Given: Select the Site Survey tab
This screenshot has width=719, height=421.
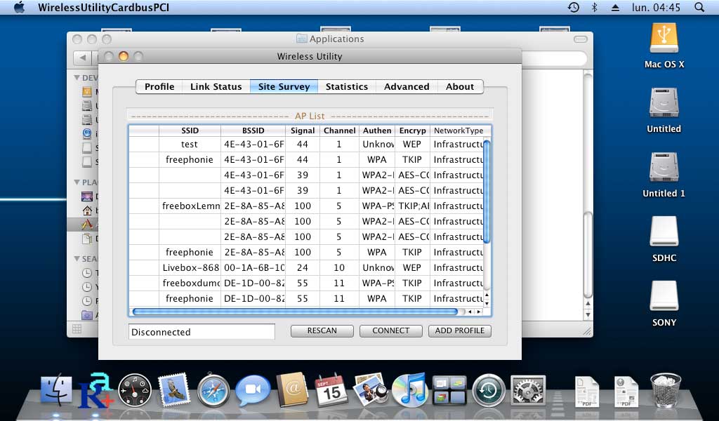Looking at the screenshot, I should coord(284,86).
